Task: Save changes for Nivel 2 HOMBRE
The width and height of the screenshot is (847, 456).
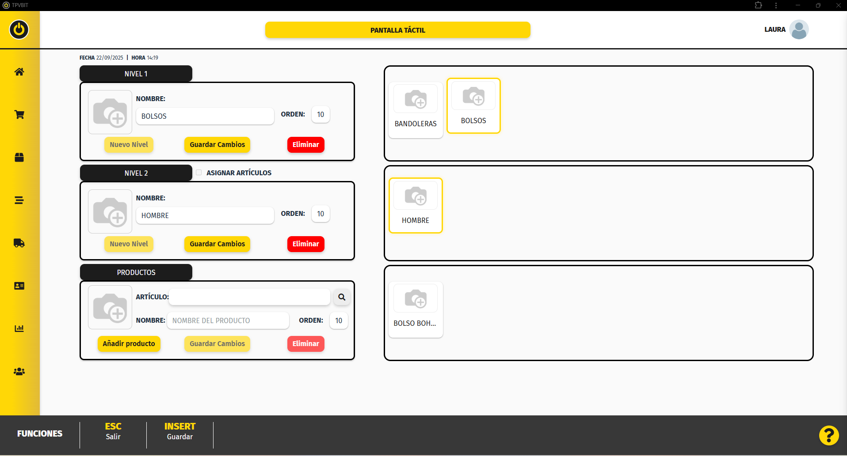Action: [x=217, y=244]
